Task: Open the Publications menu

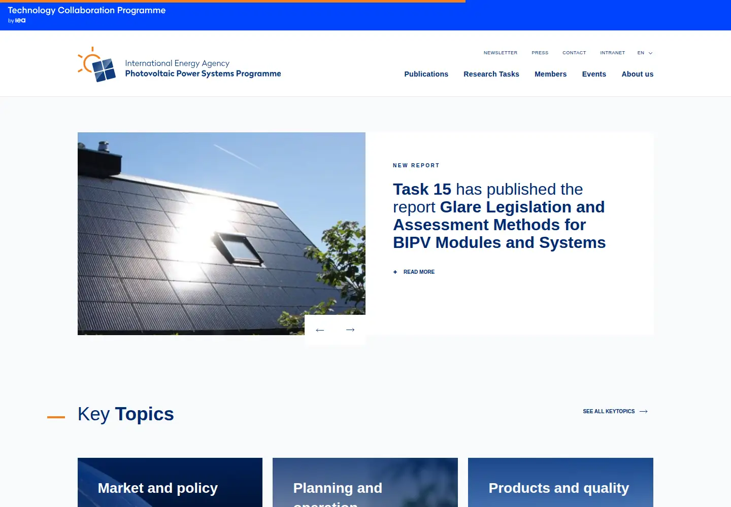Action: click(x=426, y=74)
